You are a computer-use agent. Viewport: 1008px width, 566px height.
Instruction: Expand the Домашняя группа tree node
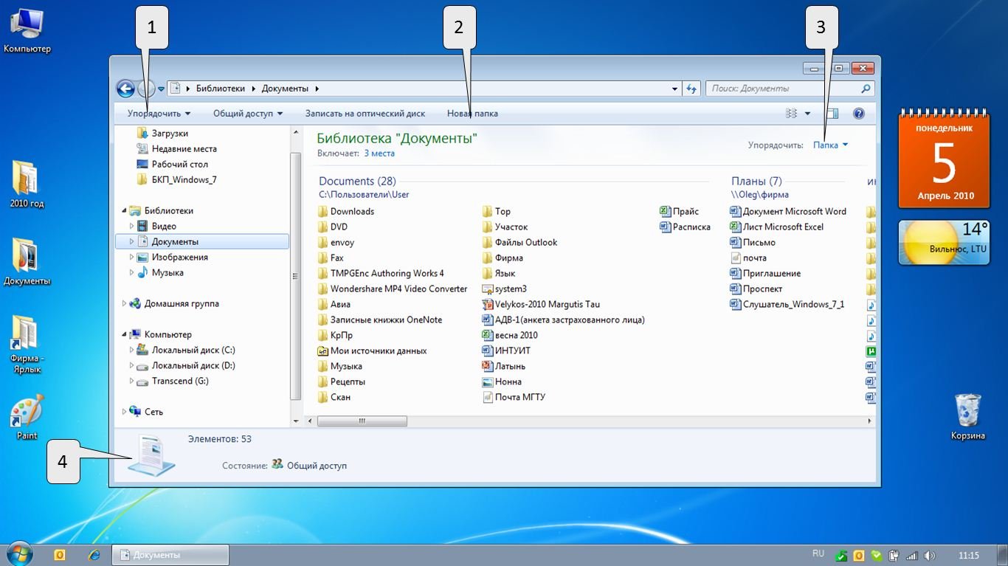pos(125,303)
